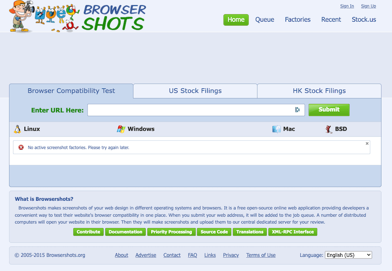Switch to the US Stock Filings tab
The image size is (392, 271).
(x=195, y=91)
